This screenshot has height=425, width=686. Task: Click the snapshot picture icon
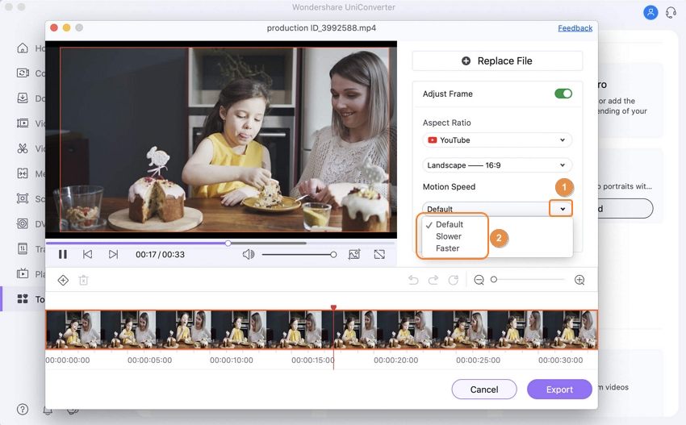pos(354,254)
